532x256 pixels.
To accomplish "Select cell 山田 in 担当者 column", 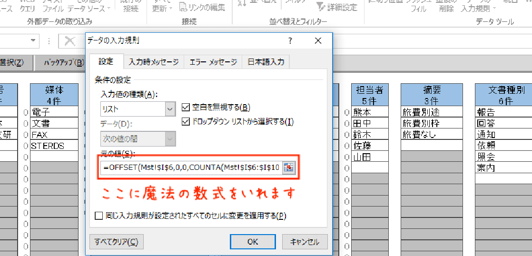I will [x=369, y=157].
